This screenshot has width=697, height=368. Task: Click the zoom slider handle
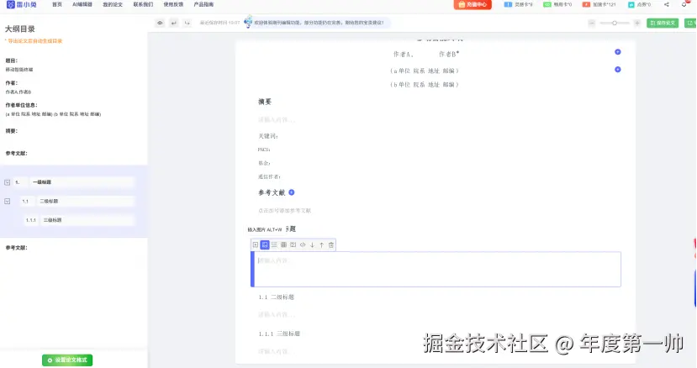click(x=615, y=23)
